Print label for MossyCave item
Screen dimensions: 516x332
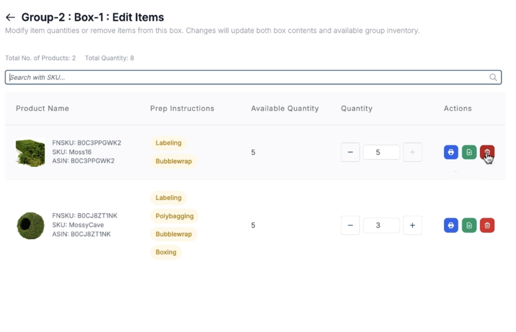[451, 225]
